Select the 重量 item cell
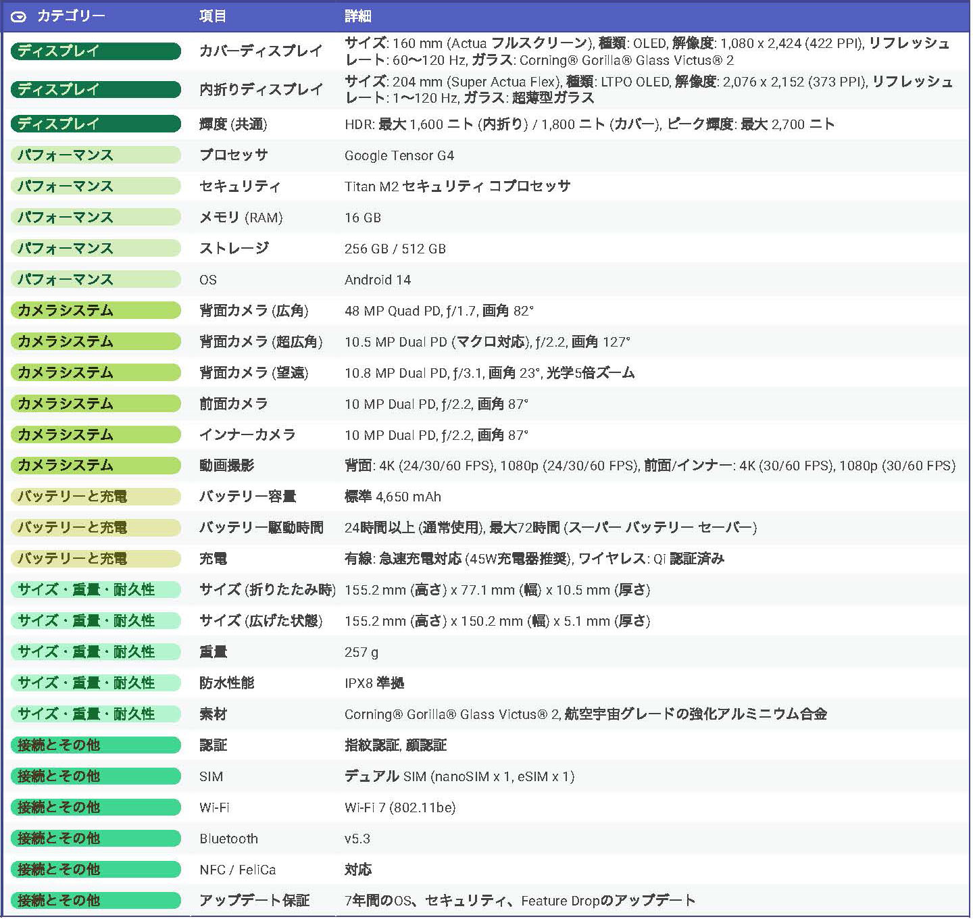Image resolution: width=973 pixels, height=919 pixels. 213,652
